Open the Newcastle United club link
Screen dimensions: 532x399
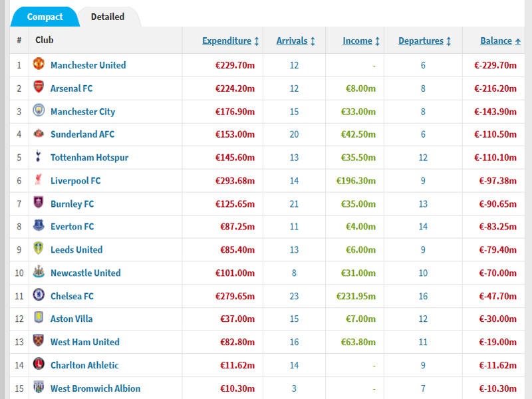coord(85,273)
